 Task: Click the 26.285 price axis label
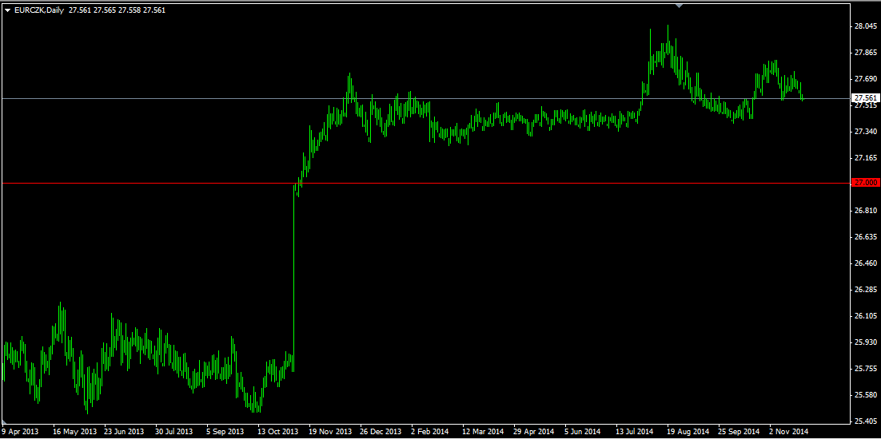pos(865,290)
